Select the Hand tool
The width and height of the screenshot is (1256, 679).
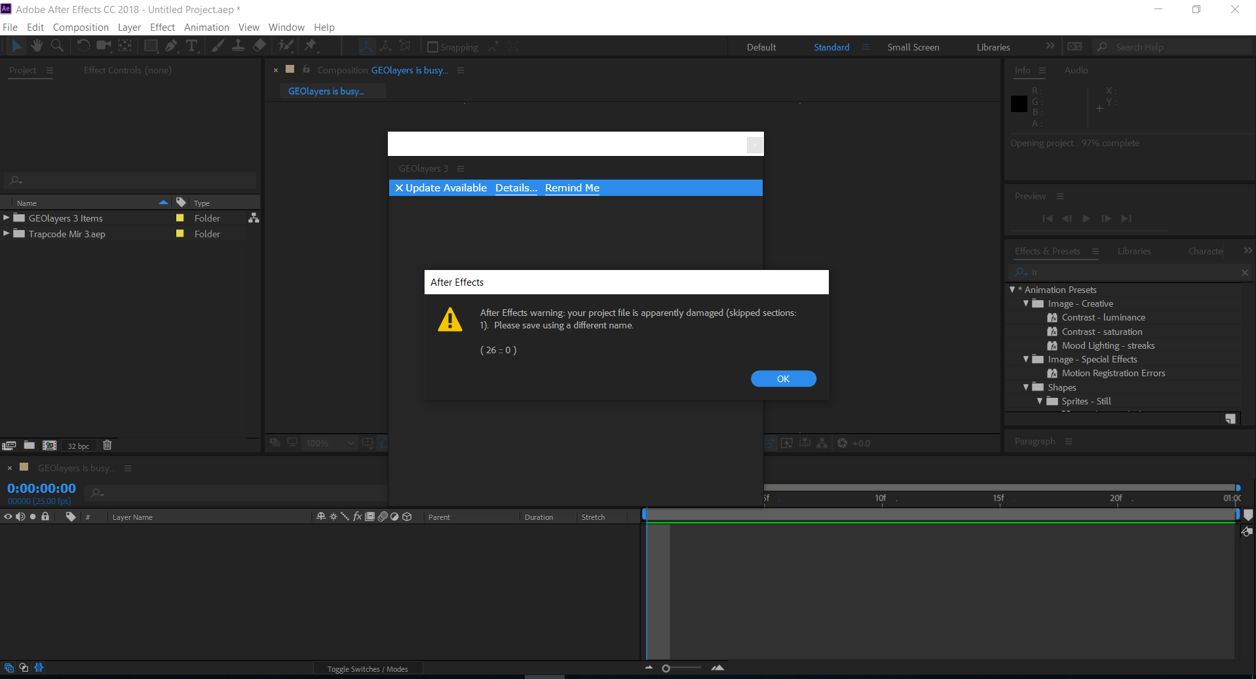(x=37, y=46)
